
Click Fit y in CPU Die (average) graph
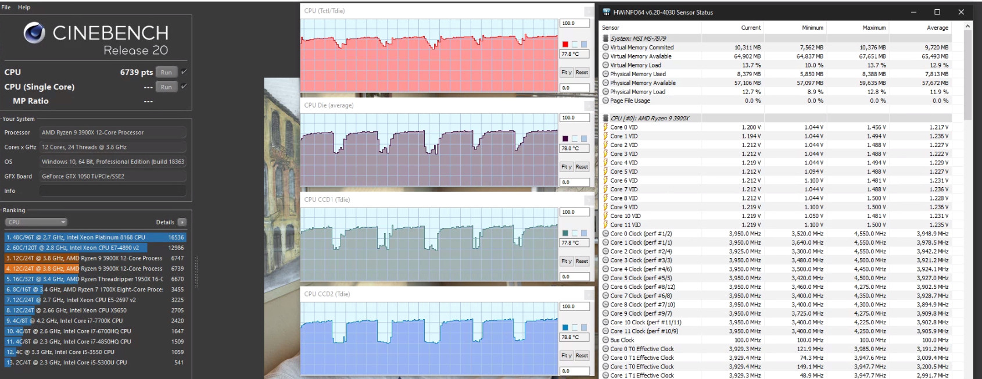567,167
